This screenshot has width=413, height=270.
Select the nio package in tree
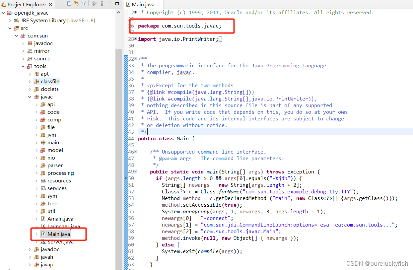point(51,158)
